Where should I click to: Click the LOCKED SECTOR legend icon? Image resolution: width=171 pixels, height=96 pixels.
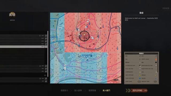pos(140,66)
